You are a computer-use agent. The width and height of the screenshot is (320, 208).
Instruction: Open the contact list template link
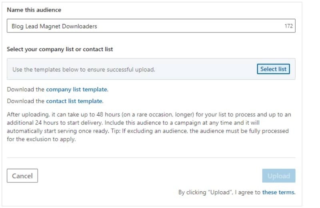coord(75,101)
